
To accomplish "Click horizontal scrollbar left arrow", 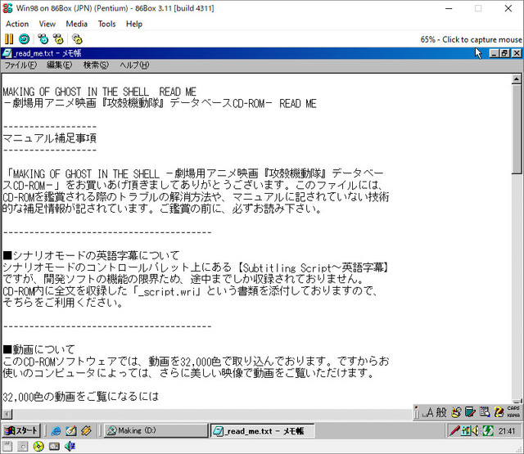I will (x=7, y=414).
